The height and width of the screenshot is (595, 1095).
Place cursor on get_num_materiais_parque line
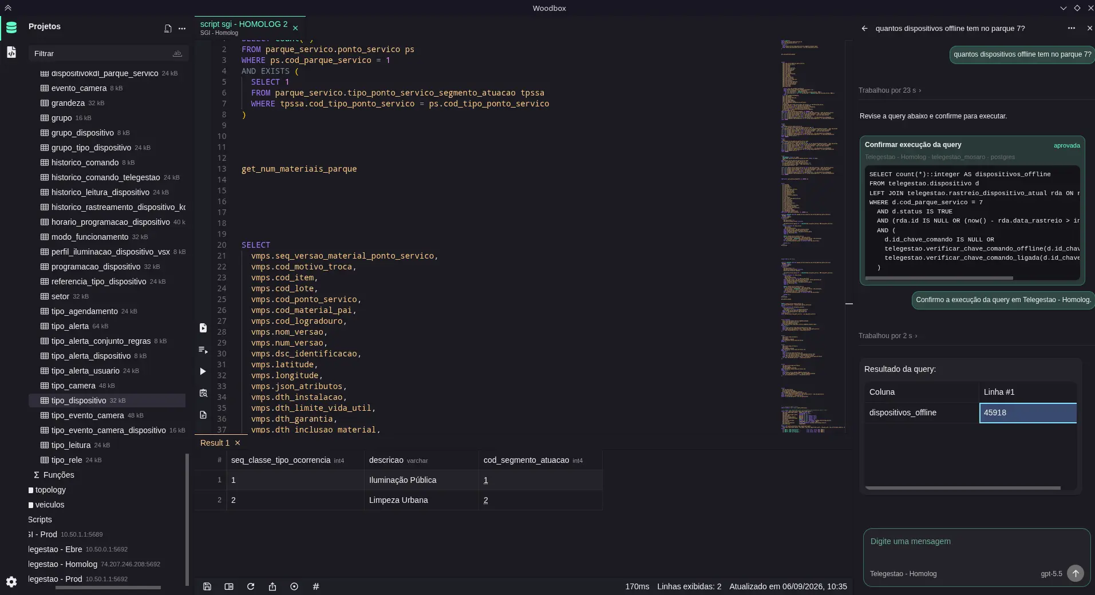(x=299, y=169)
